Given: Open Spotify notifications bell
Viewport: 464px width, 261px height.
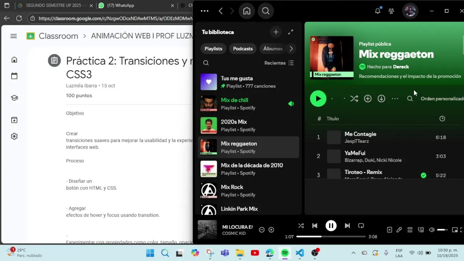Looking at the screenshot, I should pyautogui.click(x=377, y=11).
